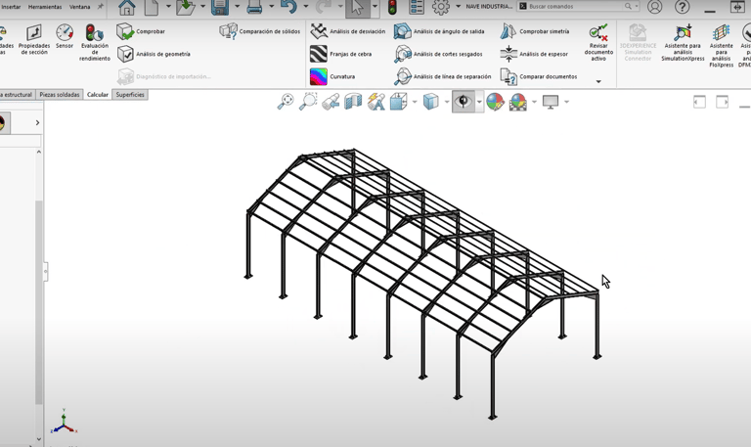Viewport: 751px width, 447px height.
Task: Click Comparar documentos
Action: 539,76
